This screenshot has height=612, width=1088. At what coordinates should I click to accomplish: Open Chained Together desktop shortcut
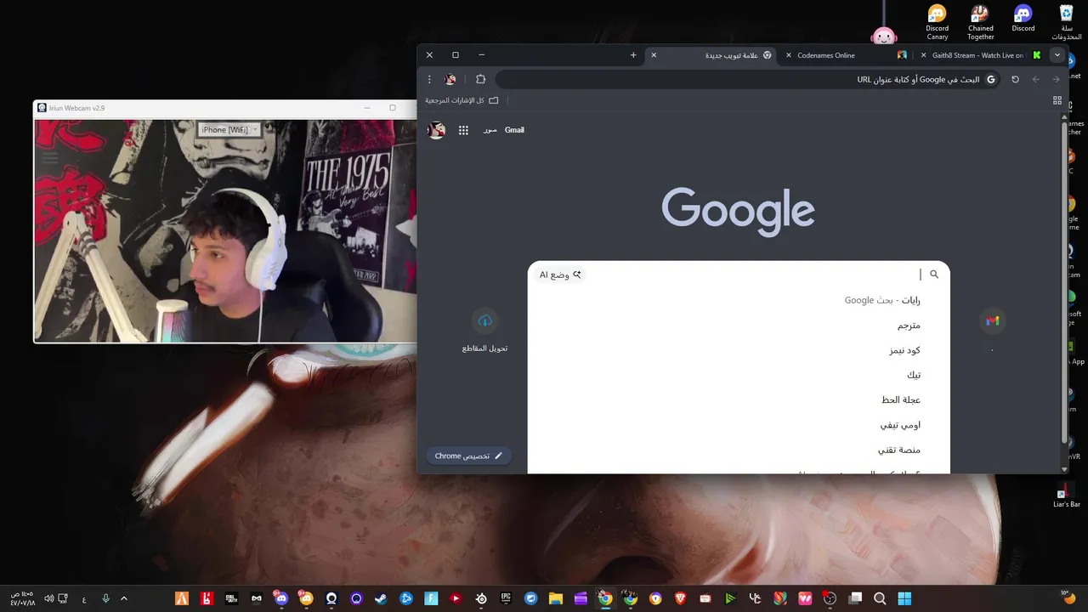tap(980, 22)
